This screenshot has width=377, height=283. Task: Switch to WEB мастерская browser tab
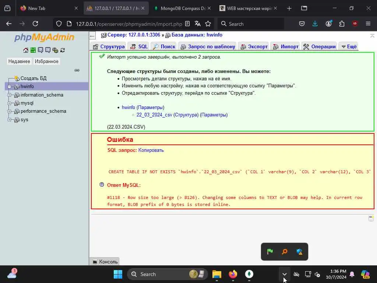coord(249,8)
